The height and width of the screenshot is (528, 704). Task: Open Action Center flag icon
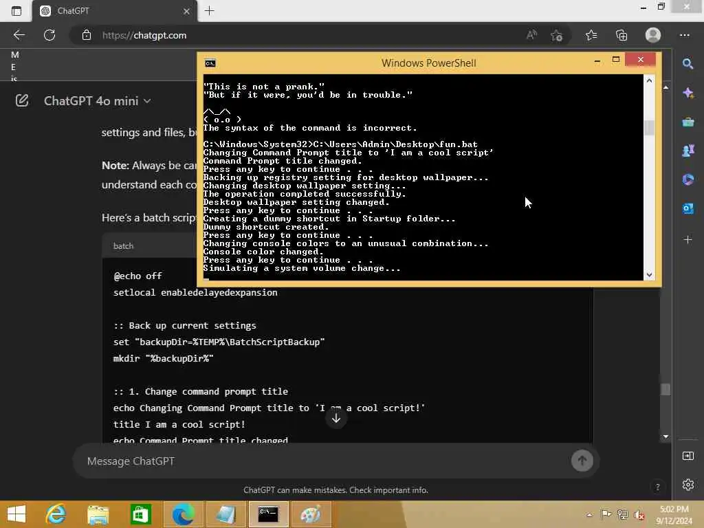(606, 515)
